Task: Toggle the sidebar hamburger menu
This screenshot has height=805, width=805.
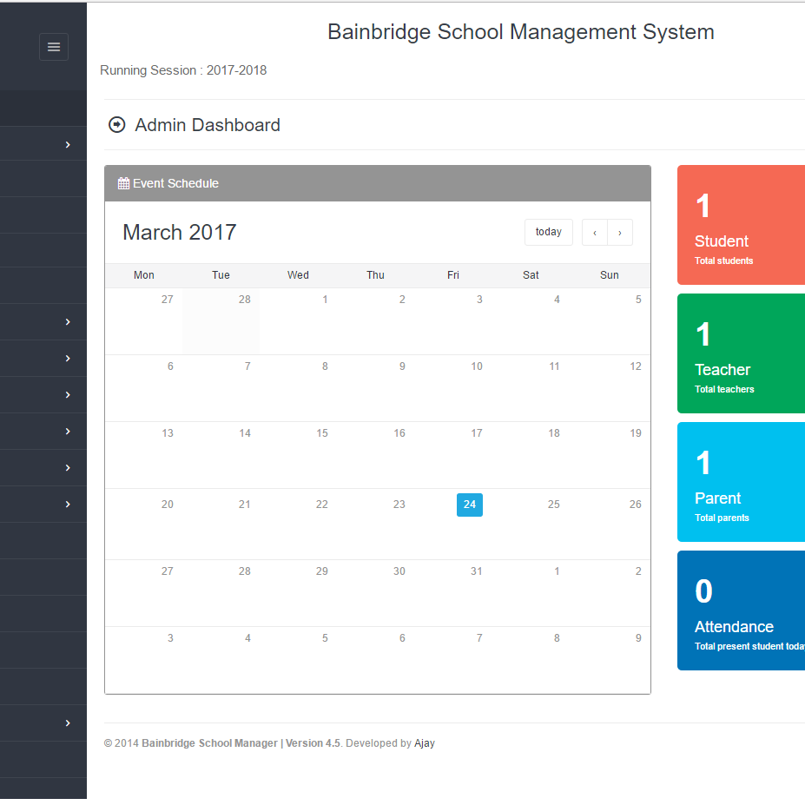Action: (x=54, y=47)
